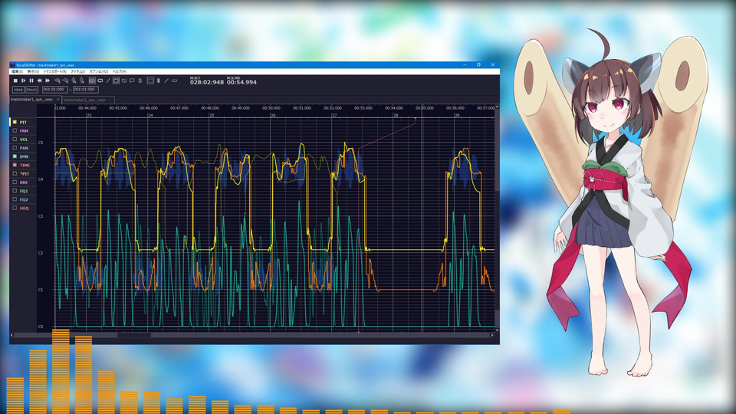This screenshot has width=736, height=414.
Task: Click the range start position field
Action: click(x=55, y=90)
